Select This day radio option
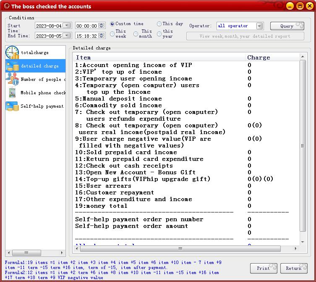 click(159, 24)
